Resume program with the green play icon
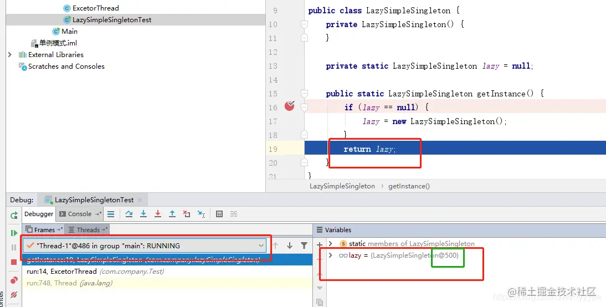The height and width of the screenshot is (307, 606). pyautogui.click(x=14, y=233)
